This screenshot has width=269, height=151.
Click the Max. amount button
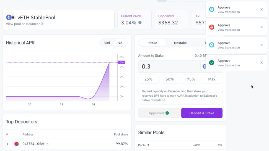212,79
